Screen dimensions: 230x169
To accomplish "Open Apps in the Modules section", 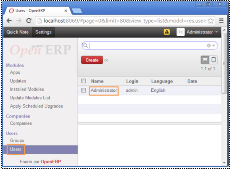I will coord(15,73).
